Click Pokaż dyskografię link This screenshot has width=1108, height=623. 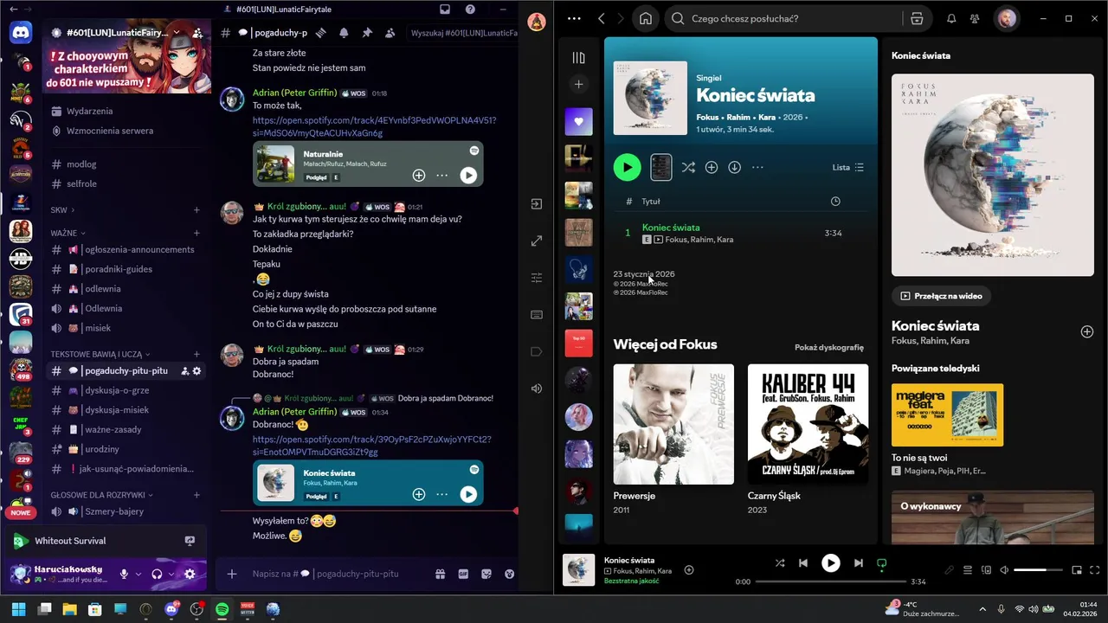829,347
